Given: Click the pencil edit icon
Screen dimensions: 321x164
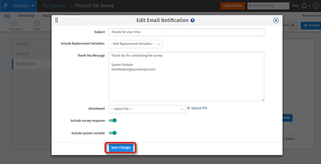Looking at the screenshot, I should pyautogui.click(x=292, y=25).
